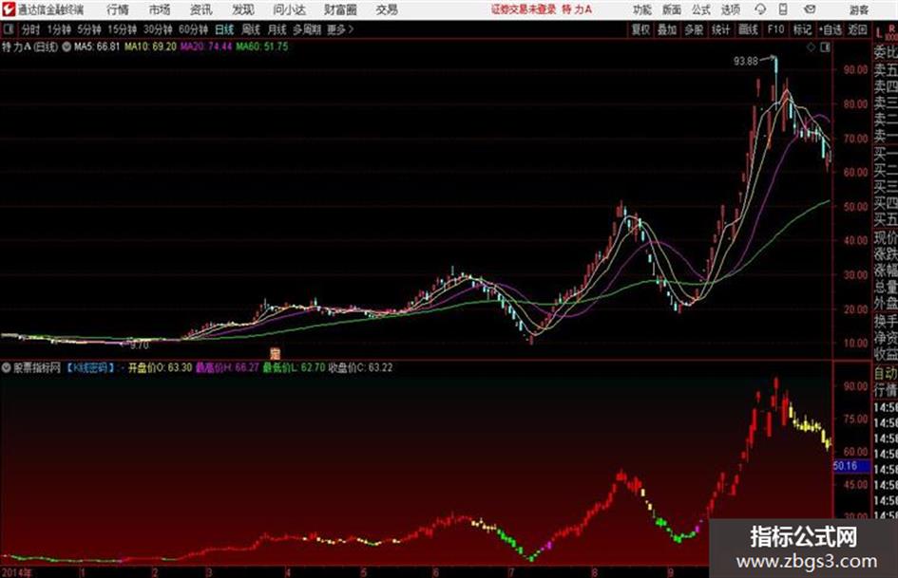The width and height of the screenshot is (898, 578).
Task: Open the 市场 menu
Action: click(160, 9)
